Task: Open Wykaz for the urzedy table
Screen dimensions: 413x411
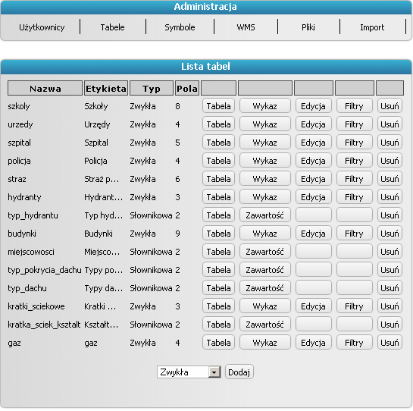Action: (265, 124)
